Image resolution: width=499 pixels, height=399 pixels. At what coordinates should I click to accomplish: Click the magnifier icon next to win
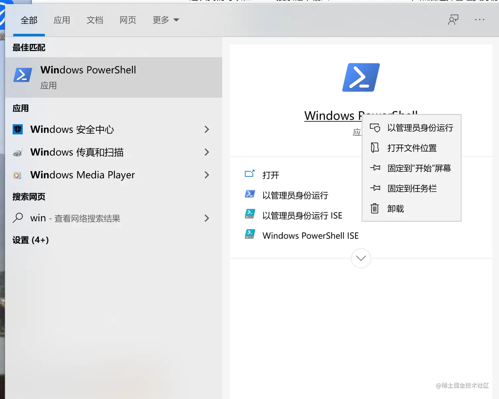(x=18, y=218)
